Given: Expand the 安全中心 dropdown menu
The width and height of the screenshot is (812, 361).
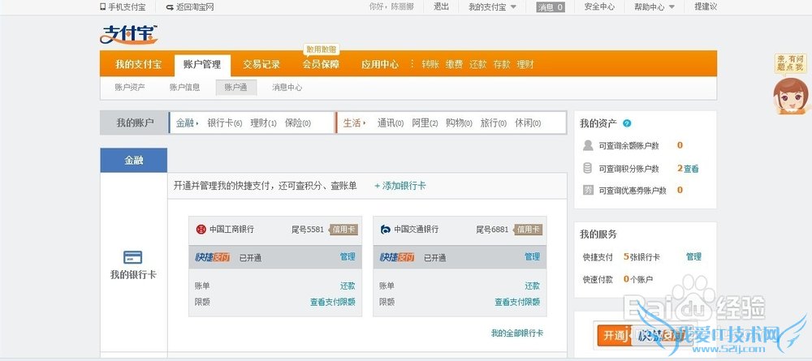Looking at the screenshot, I should coord(599,6).
